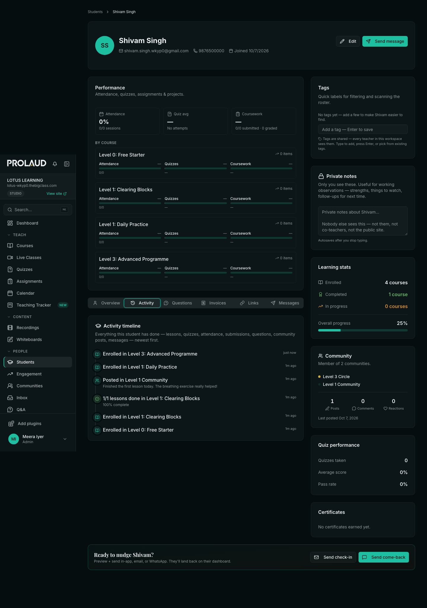
Task: Open Students in the sidebar
Action: (38, 362)
